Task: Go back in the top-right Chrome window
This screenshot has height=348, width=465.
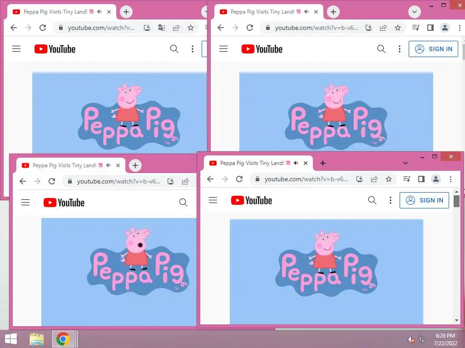Action: 221,28
